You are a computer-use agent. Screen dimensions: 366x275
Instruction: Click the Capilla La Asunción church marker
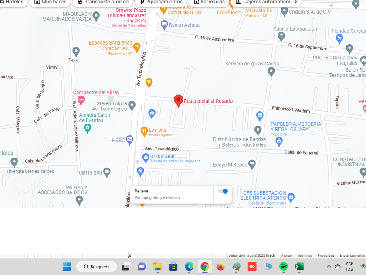point(281,37)
